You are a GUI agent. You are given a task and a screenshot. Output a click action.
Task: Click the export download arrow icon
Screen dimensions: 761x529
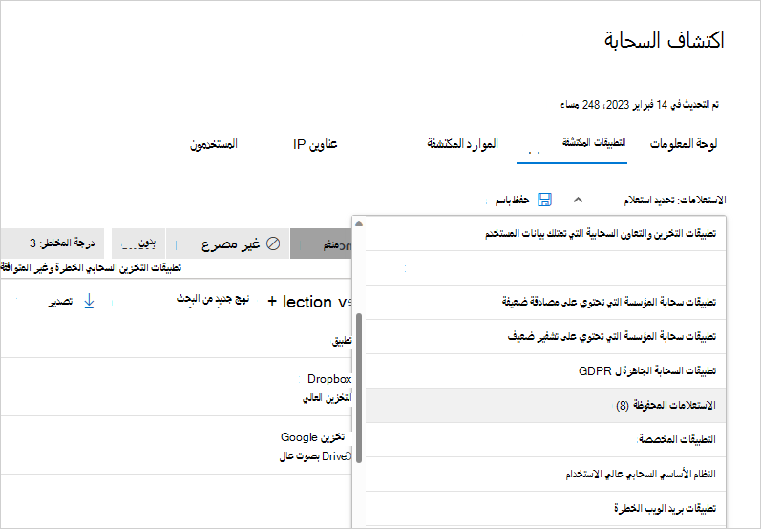coord(89,301)
